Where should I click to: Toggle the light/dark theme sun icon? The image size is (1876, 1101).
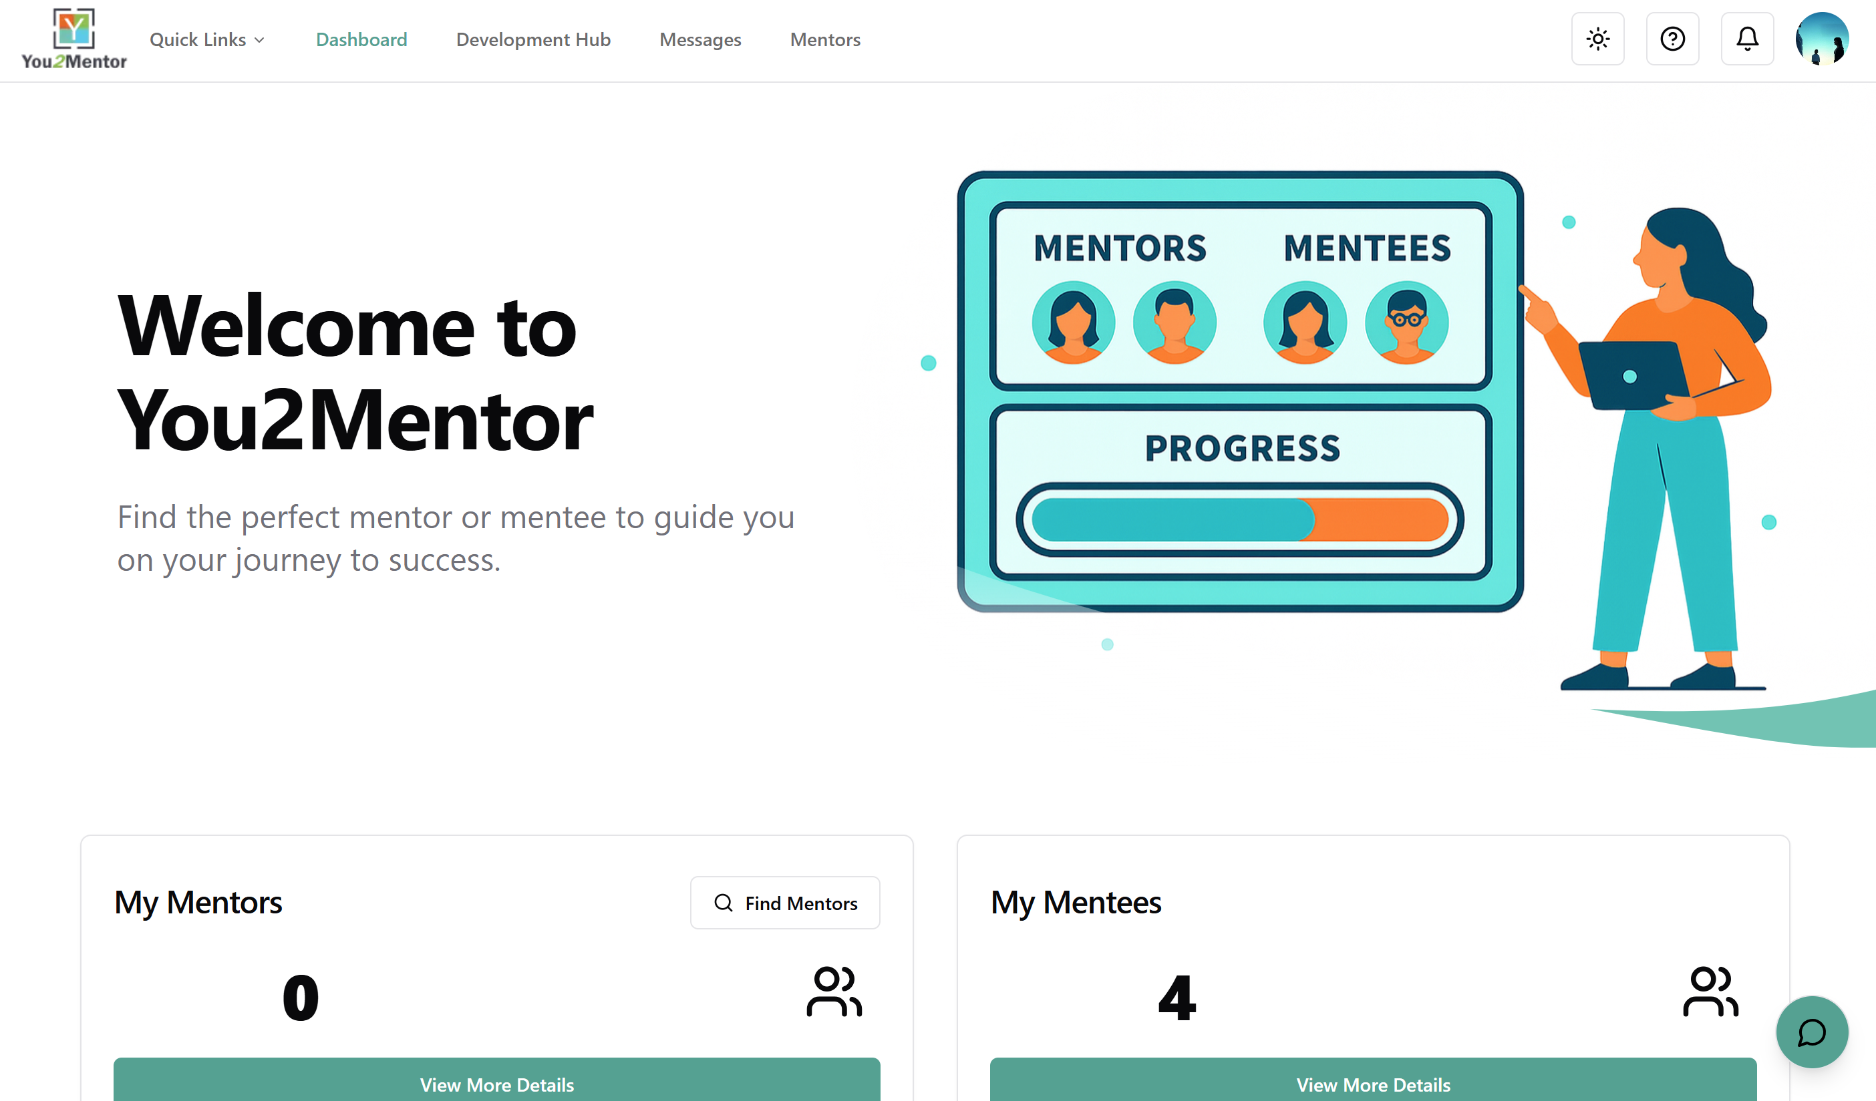[x=1597, y=39]
